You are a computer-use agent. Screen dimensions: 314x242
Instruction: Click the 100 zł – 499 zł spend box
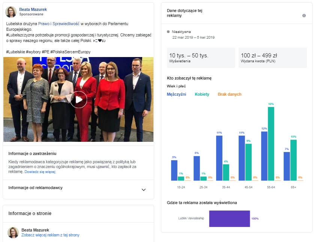273,58
